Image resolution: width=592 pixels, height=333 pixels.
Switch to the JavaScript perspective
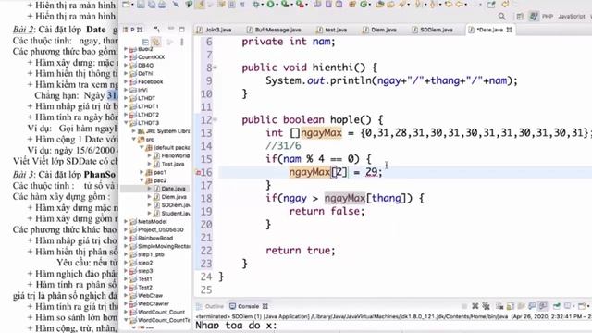[572, 17]
